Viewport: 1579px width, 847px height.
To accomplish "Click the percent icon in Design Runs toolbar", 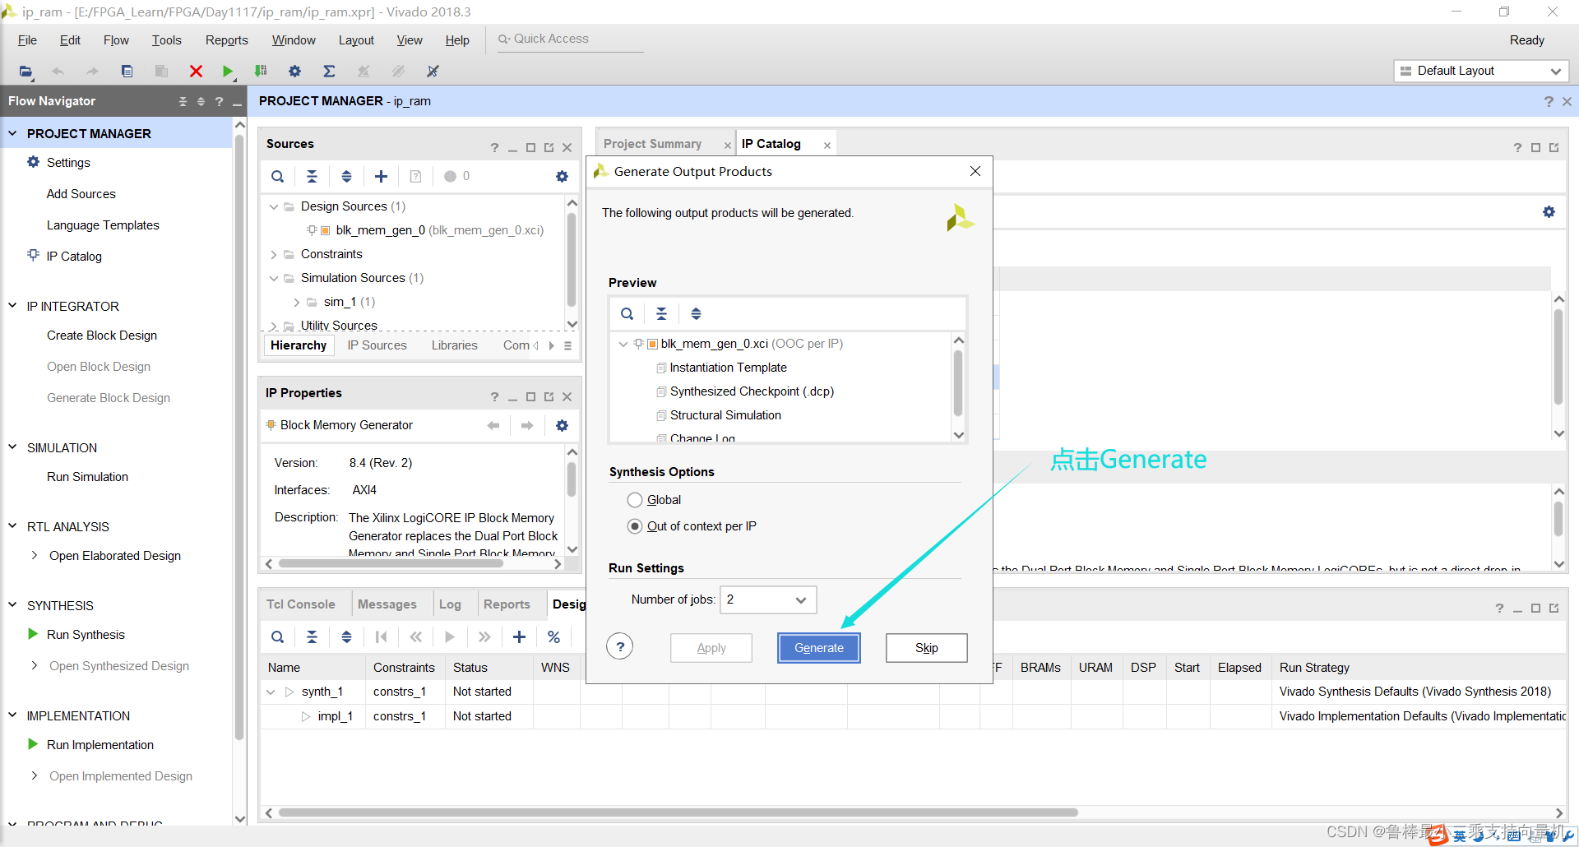I will point(553,636).
